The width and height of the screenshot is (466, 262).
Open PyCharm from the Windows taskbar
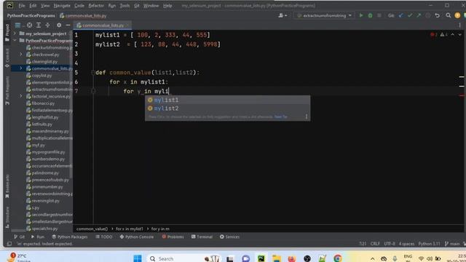tap(261, 258)
